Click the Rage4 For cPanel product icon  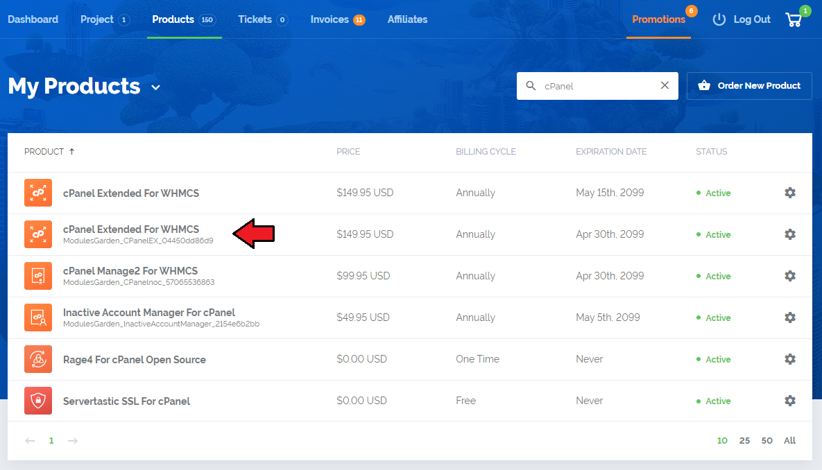(x=38, y=359)
